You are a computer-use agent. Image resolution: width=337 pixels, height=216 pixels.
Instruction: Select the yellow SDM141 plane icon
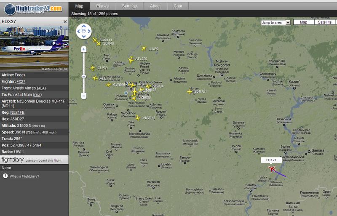(95, 40)
